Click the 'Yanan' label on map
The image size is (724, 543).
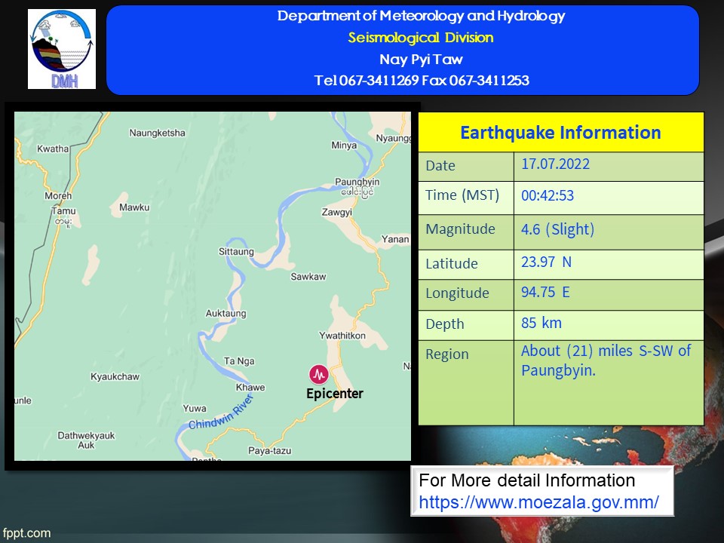pos(394,239)
